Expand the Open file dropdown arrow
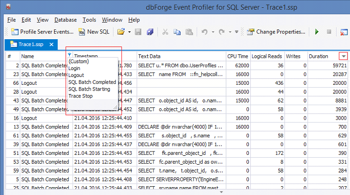Screen dimensions: 350x195 tap(130, 32)
